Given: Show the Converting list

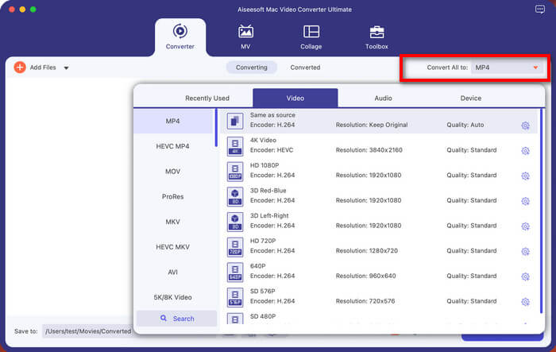Looking at the screenshot, I should click(252, 68).
